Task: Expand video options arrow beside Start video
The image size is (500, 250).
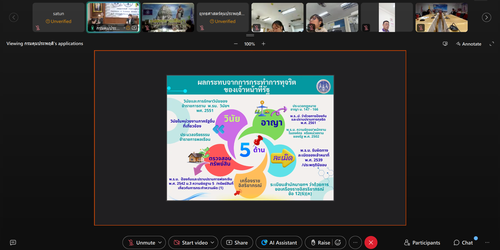Action: 212,242
